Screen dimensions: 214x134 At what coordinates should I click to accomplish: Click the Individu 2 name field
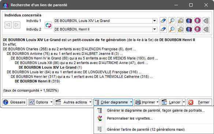click(103, 29)
